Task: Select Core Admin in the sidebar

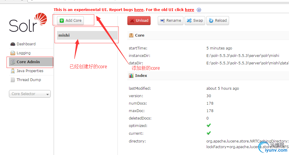Action: point(31,62)
